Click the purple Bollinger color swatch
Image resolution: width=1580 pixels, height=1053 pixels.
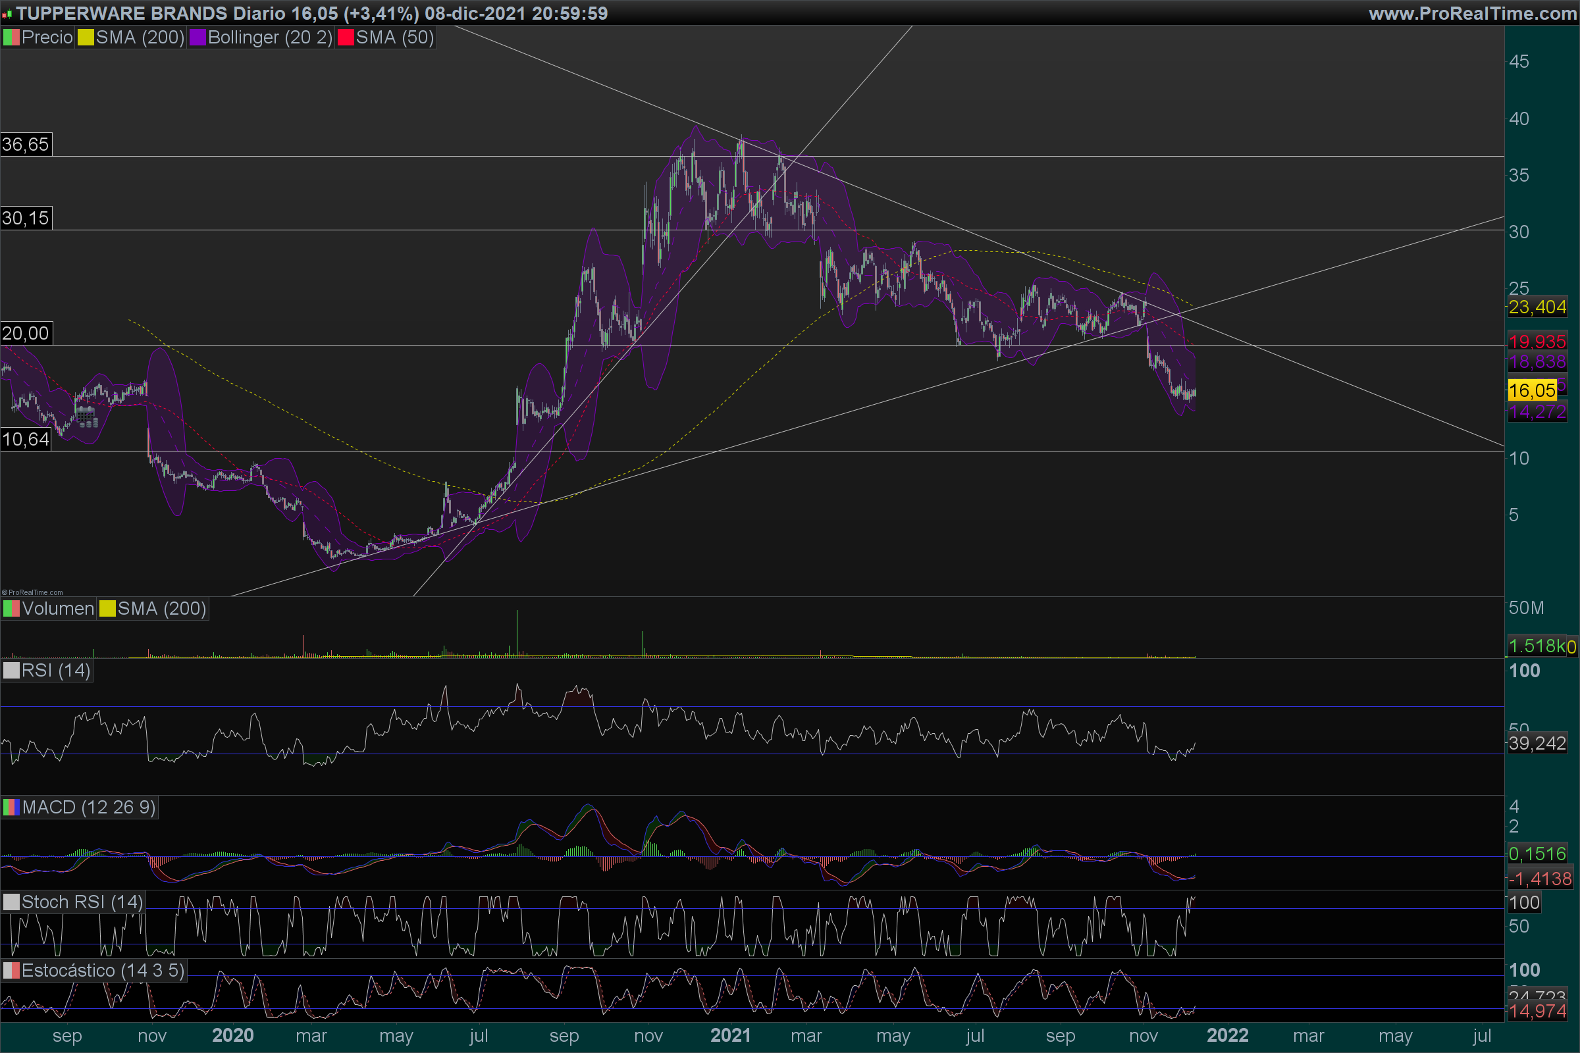(197, 38)
